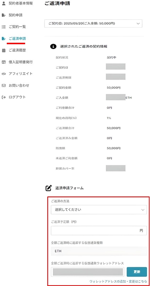Click the info icon next to 選択されたご返済の契約情報
The width and height of the screenshot is (157, 286).
click(x=53, y=47)
